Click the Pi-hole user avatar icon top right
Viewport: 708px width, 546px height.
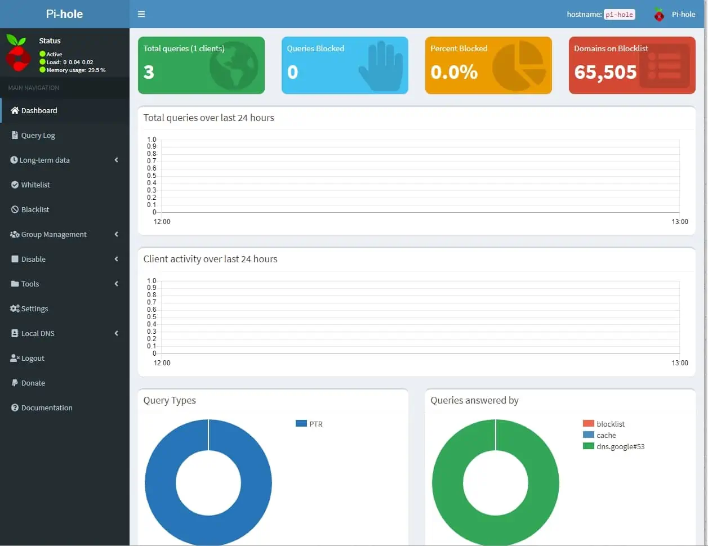coord(659,14)
